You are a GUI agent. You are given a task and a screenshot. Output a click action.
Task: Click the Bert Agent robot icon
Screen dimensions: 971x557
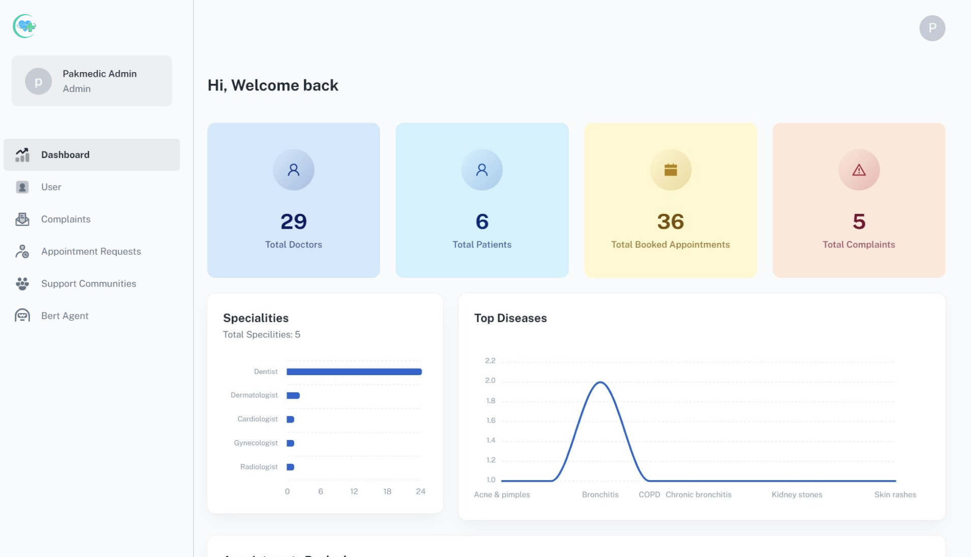pos(22,316)
